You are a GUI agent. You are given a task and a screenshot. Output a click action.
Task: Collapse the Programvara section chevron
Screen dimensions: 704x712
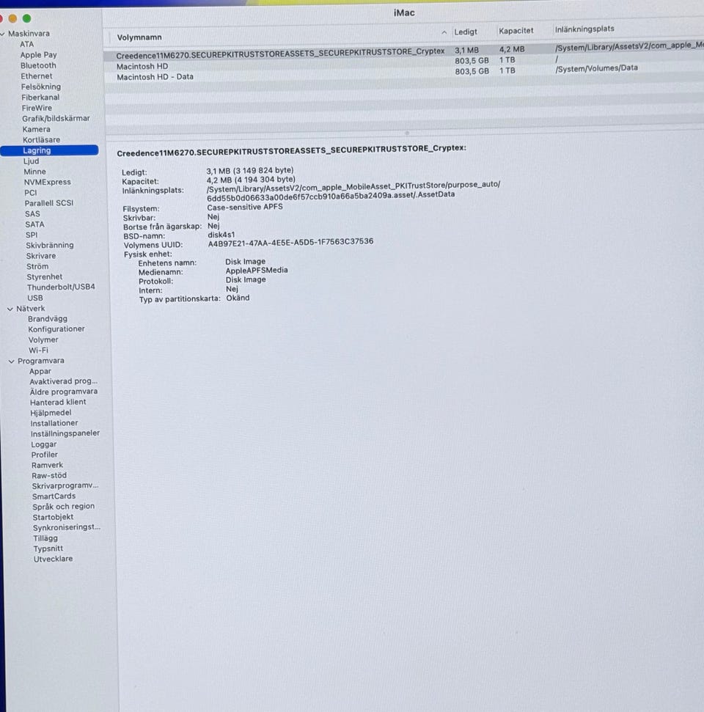point(11,361)
